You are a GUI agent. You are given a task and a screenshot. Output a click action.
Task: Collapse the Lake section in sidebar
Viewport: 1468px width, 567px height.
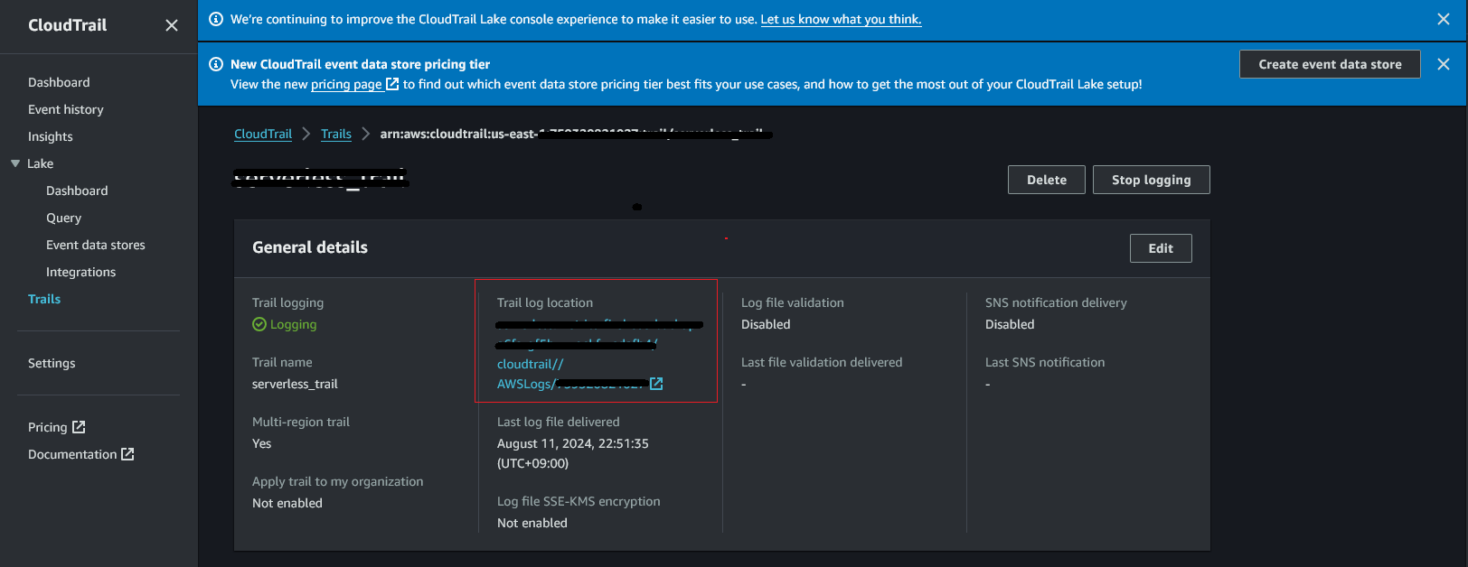(15, 163)
